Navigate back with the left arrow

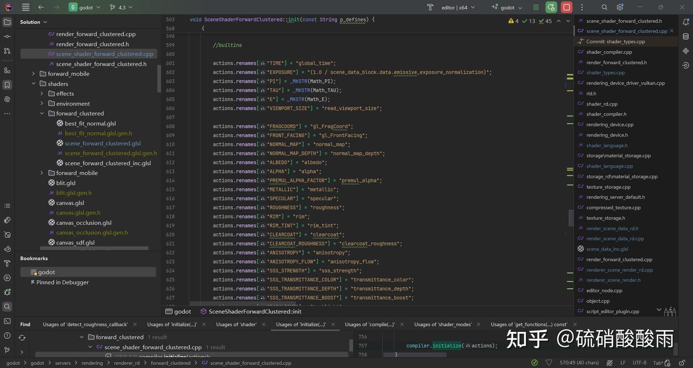click(41, 7)
